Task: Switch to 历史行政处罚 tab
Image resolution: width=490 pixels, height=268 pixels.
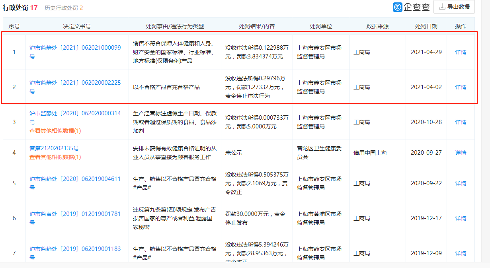Action: pyautogui.click(x=64, y=8)
